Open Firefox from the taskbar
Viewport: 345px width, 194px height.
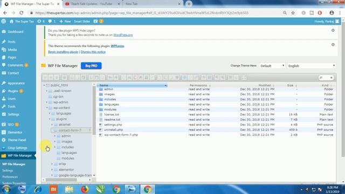[x=85, y=189]
